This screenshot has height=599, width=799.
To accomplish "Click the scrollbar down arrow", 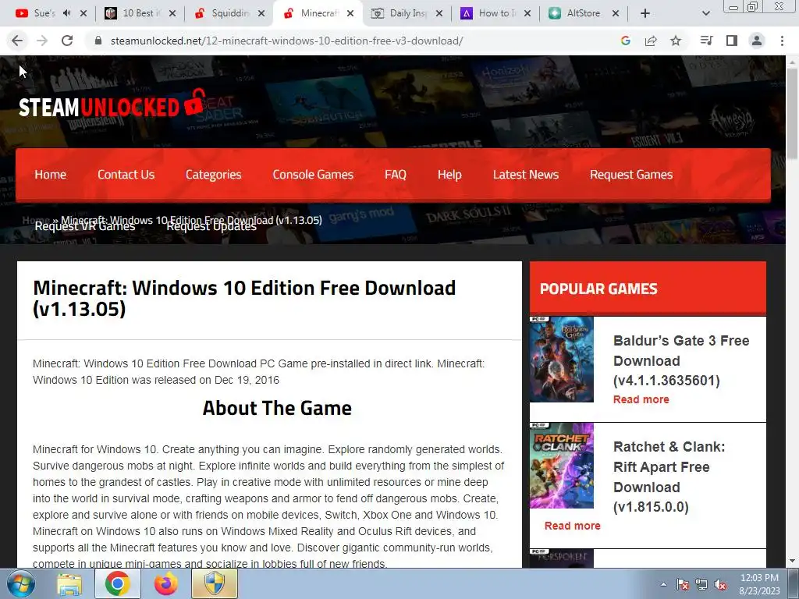I will [792, 561].
